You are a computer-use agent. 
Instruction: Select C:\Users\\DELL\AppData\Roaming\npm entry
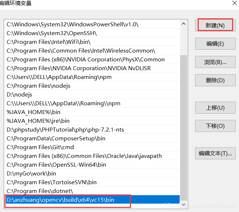click(x=92, y=77)
